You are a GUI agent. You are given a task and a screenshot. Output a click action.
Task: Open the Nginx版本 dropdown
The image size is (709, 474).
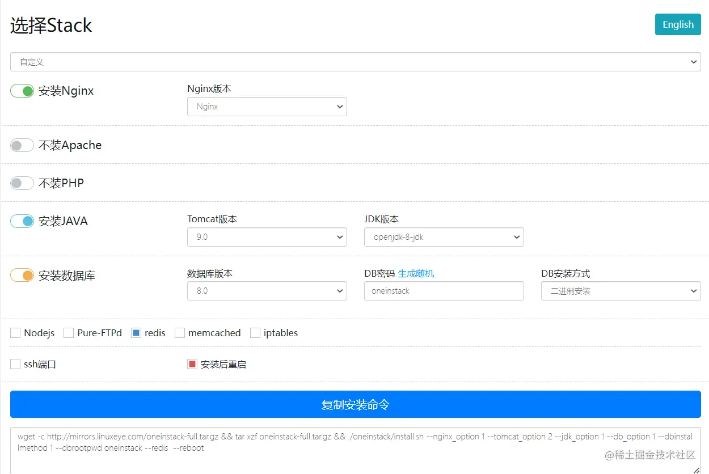[x=267, y=107]
